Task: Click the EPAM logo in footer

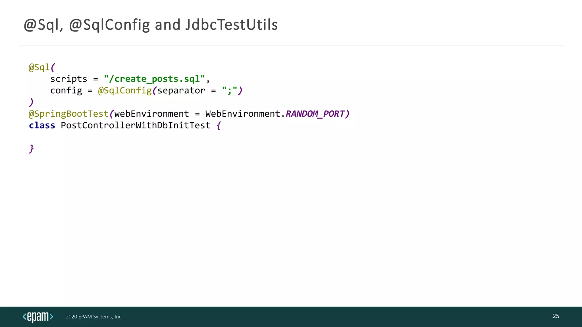Action: click(38, 317)
